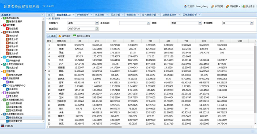Click the 查询 search button
The height and width of the screenshot is (134, 257).
click(x=52, y=36)
